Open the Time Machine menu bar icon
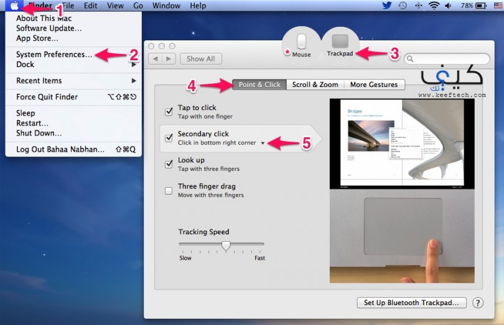The width and height of the screenshot is (504, 325). click(x=403, y=6)
